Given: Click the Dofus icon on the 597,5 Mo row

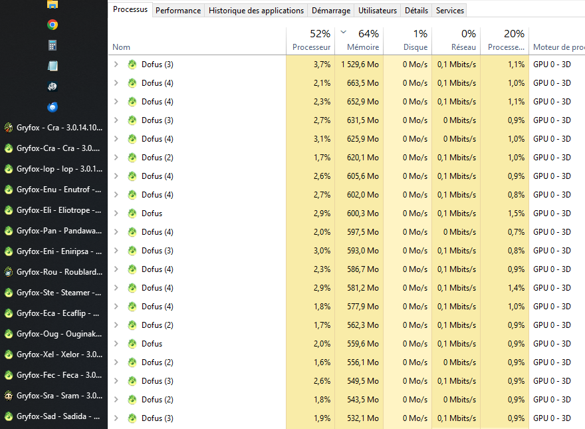Looking at the screenshot, I should 132,232.
